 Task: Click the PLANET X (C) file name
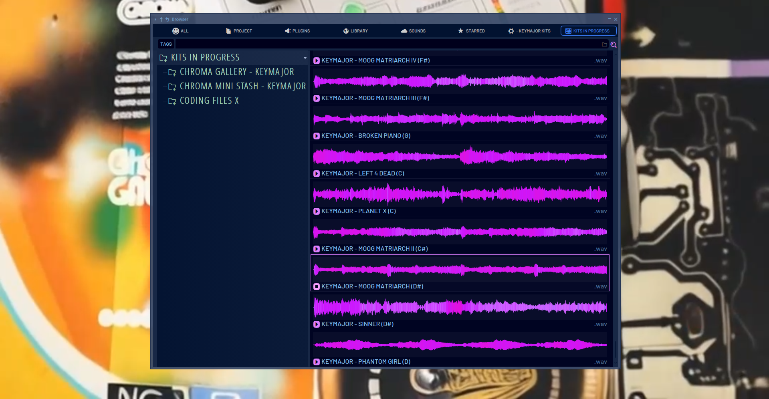pyautogui.click(x=358, y=211)
